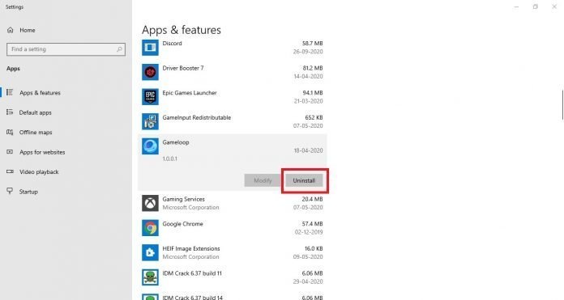Image resolution: width=564 pixels, height=300 pixels.
Task: Click the Apps & features sidebar icon
Action: pyautogui.click(x=10, y=92)
